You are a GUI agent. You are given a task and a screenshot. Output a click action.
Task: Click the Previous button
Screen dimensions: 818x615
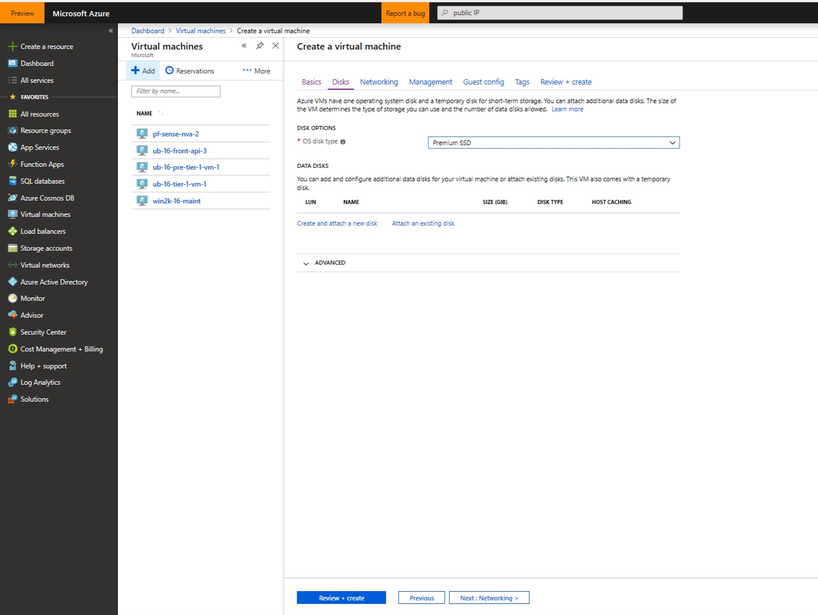pyautogui.click(x=422, y=598)
